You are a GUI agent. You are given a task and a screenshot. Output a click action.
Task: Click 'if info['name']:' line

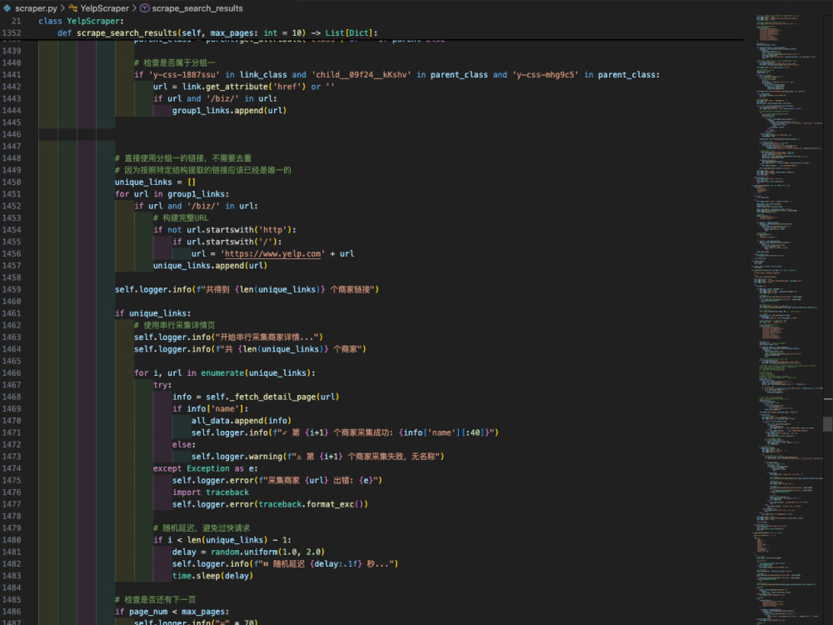211,408
